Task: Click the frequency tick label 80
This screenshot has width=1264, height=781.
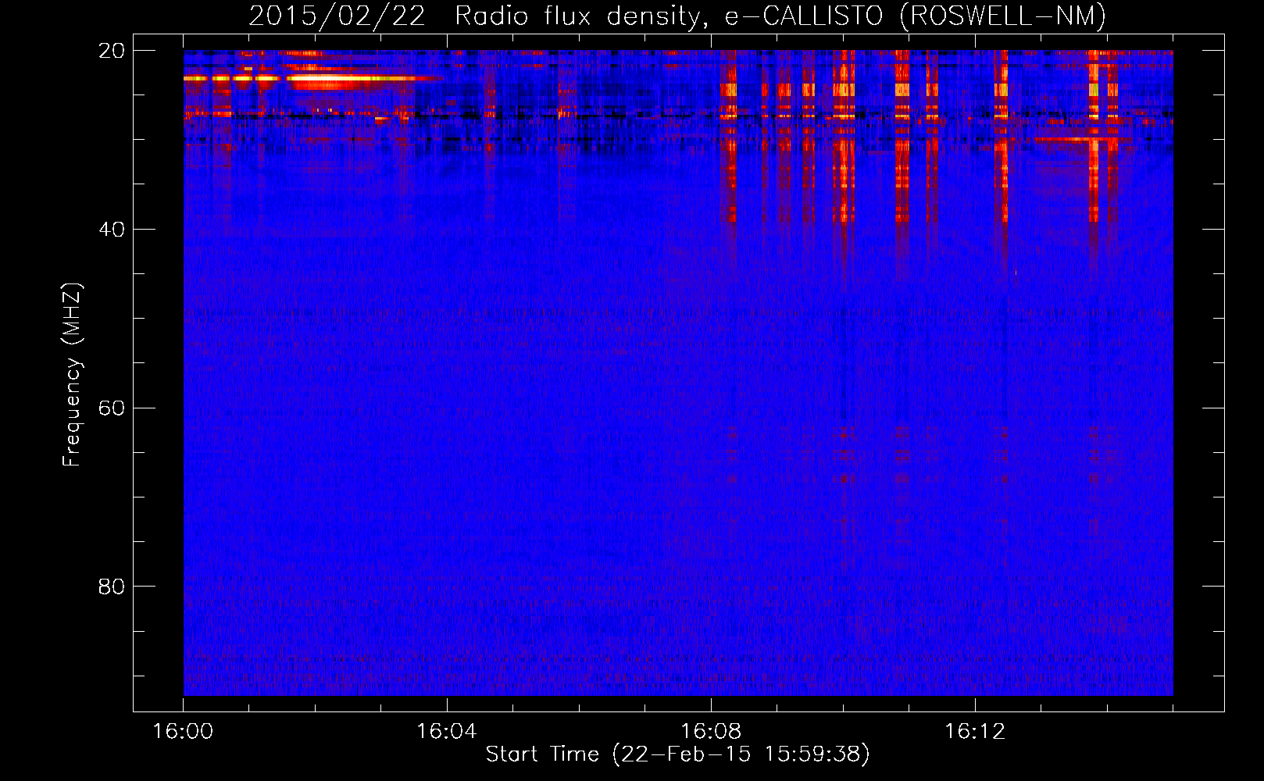Action: tap(112, 587)
